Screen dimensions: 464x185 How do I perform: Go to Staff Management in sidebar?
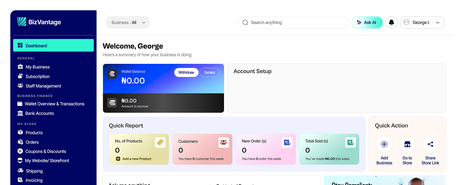43,86
